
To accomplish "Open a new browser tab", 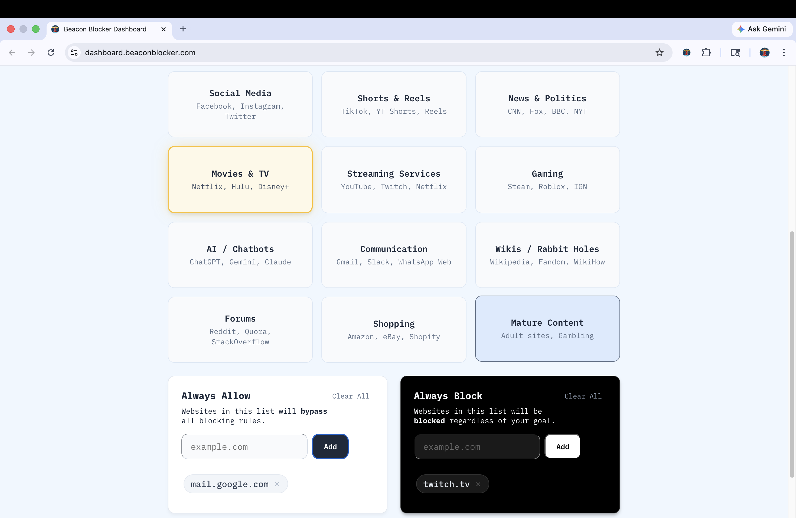I will pos(183,29).
